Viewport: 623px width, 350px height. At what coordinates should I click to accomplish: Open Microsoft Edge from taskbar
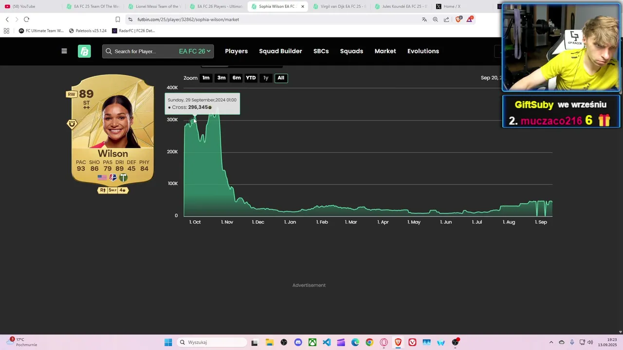coord(355,342)
